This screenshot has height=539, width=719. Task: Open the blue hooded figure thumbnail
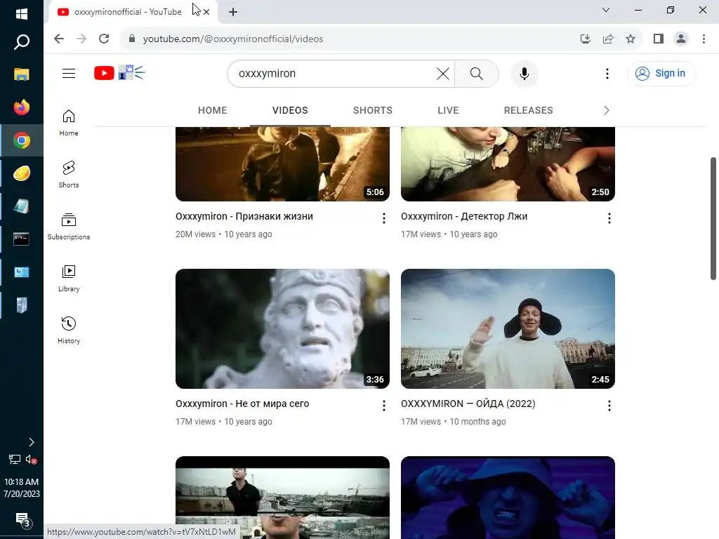[x=508, y=498]
